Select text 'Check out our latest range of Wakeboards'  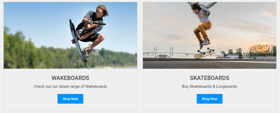[x=70, y=86]
